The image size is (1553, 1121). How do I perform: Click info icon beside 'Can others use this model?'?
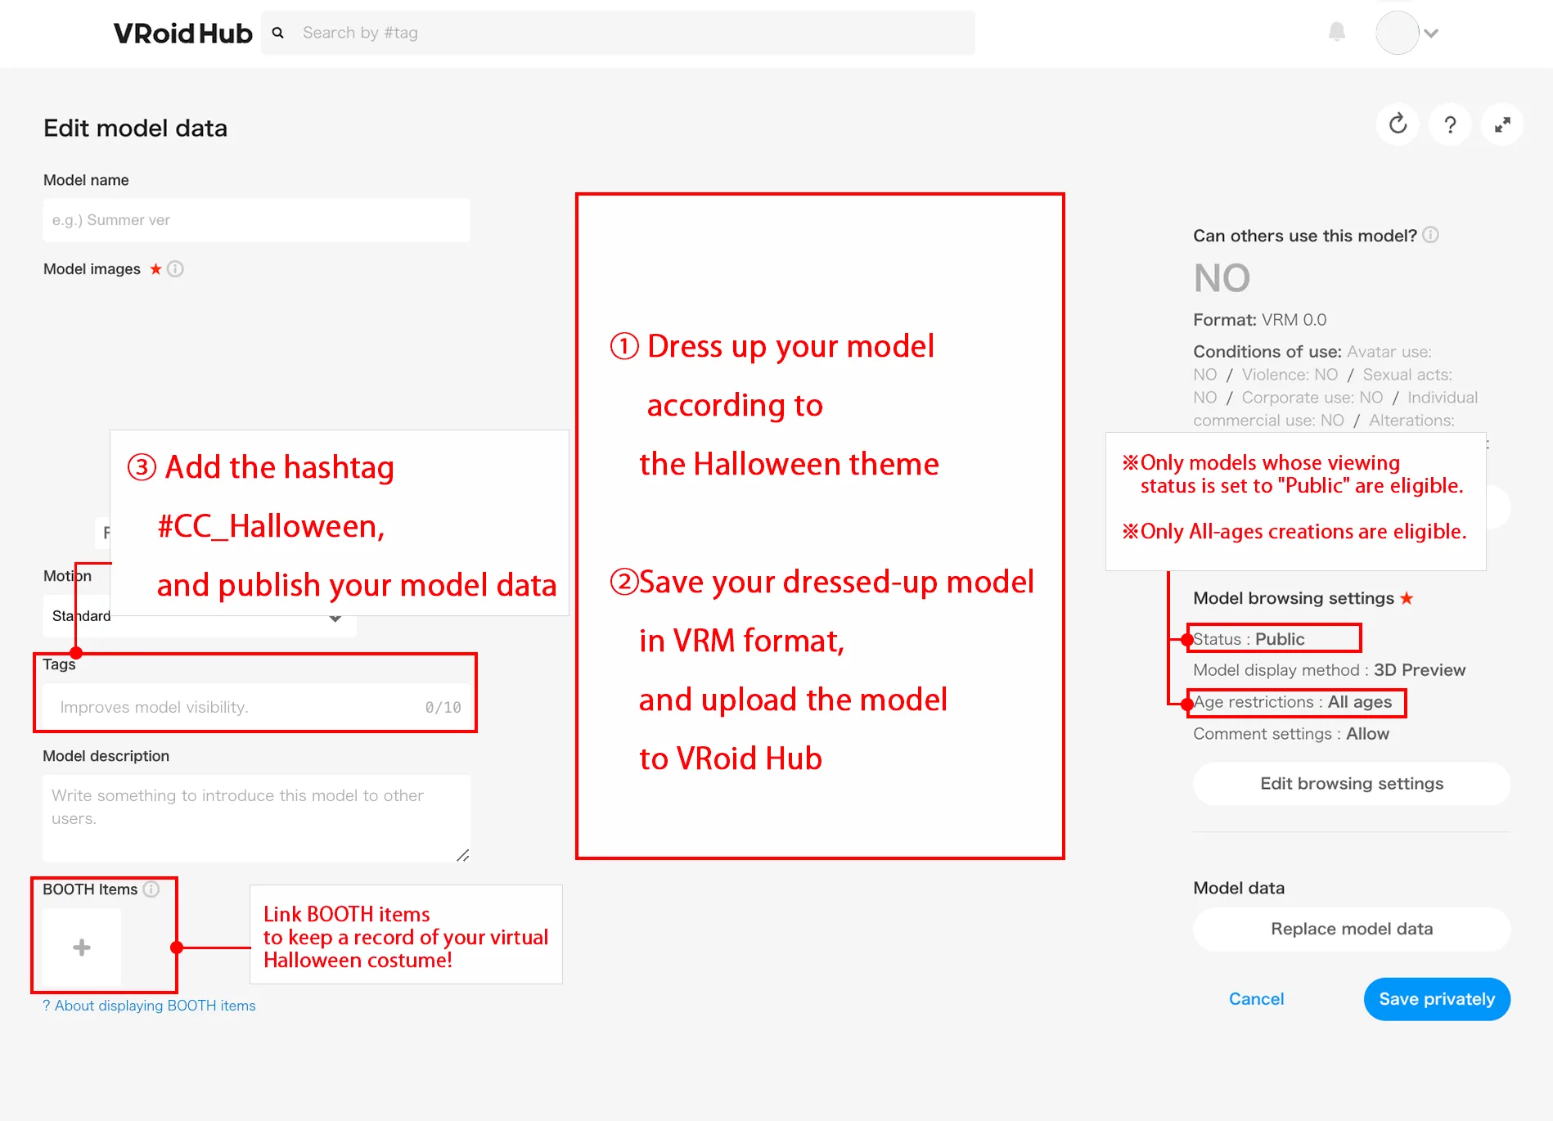(x=1430, y=236)
